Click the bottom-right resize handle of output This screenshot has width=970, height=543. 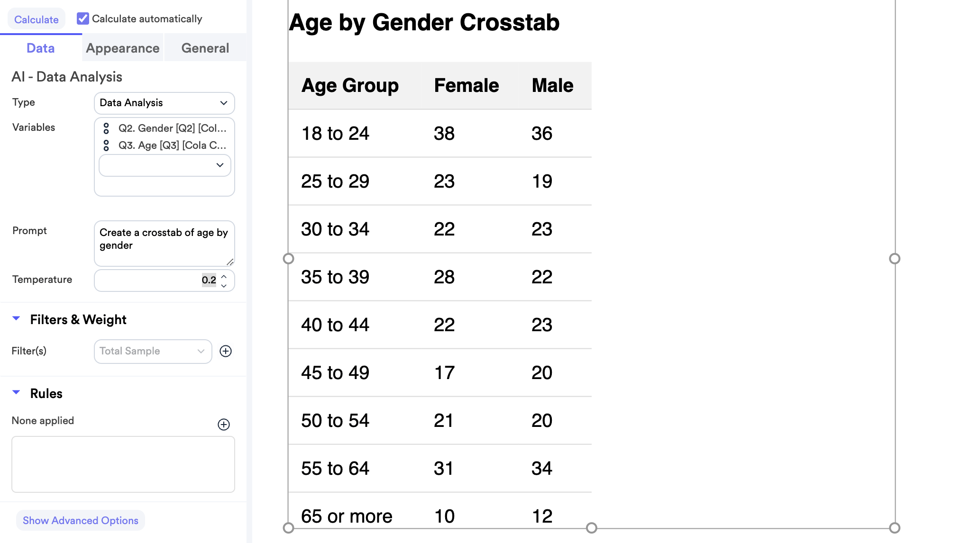coord(895,528)
